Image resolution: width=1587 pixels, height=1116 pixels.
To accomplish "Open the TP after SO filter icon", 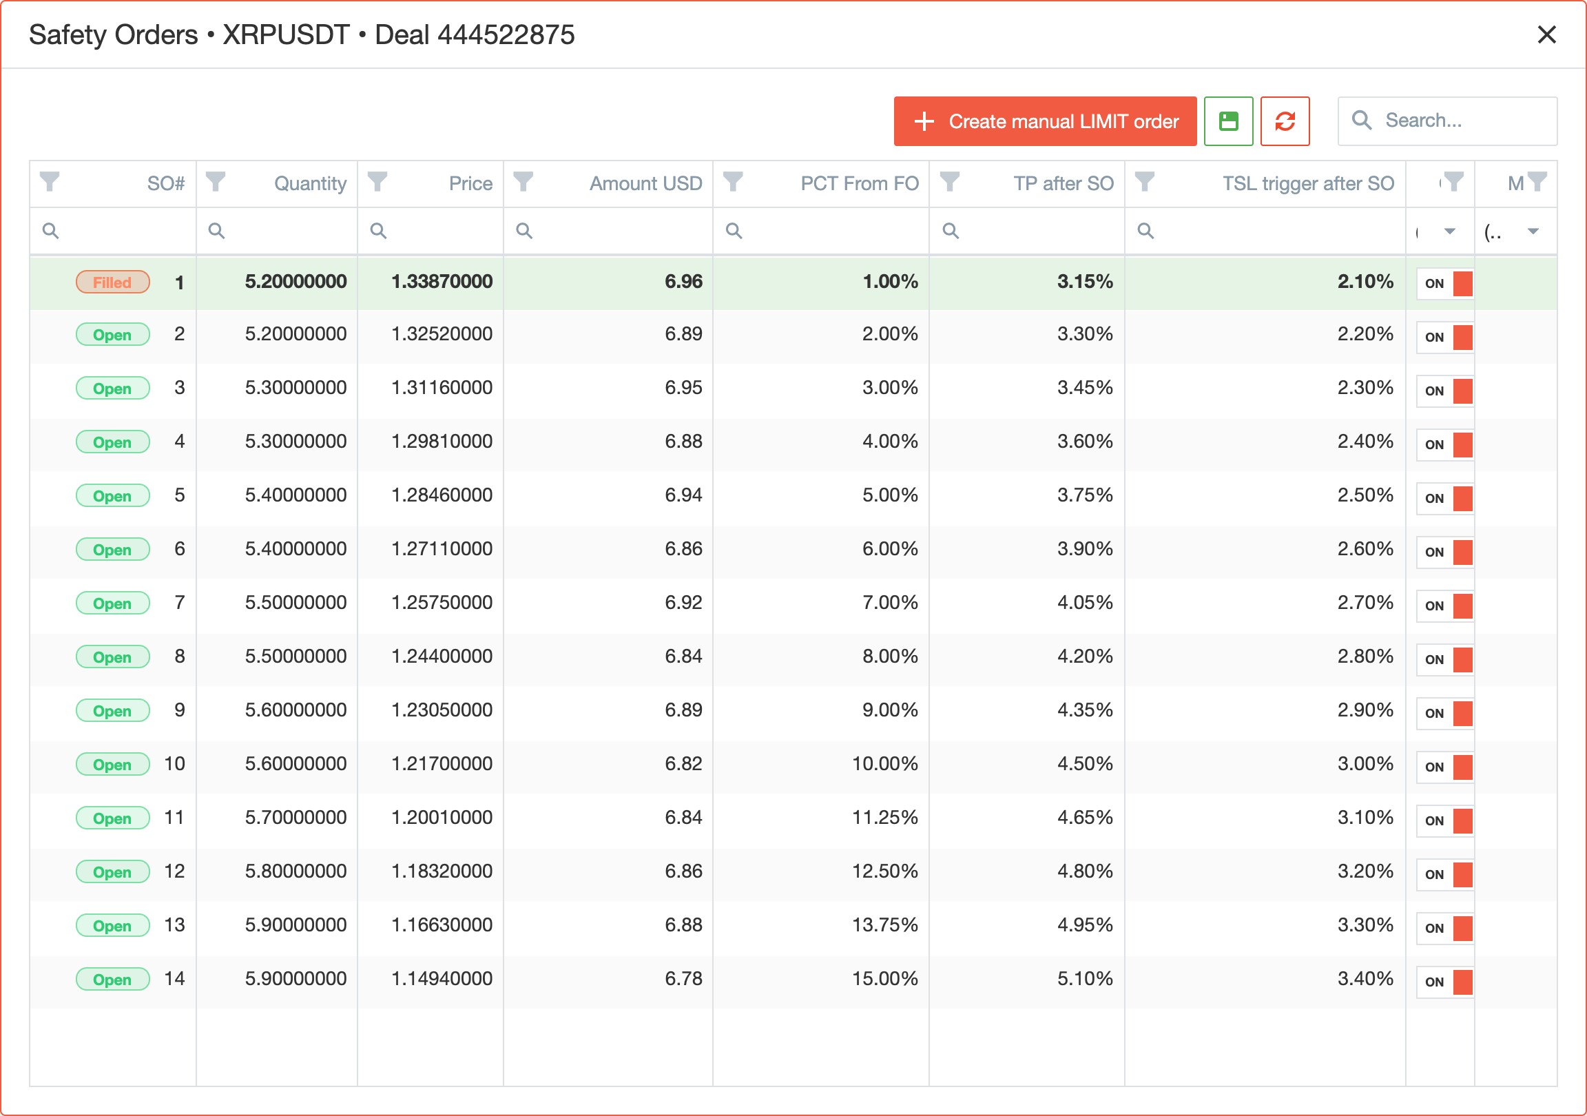I will point(950,182).
